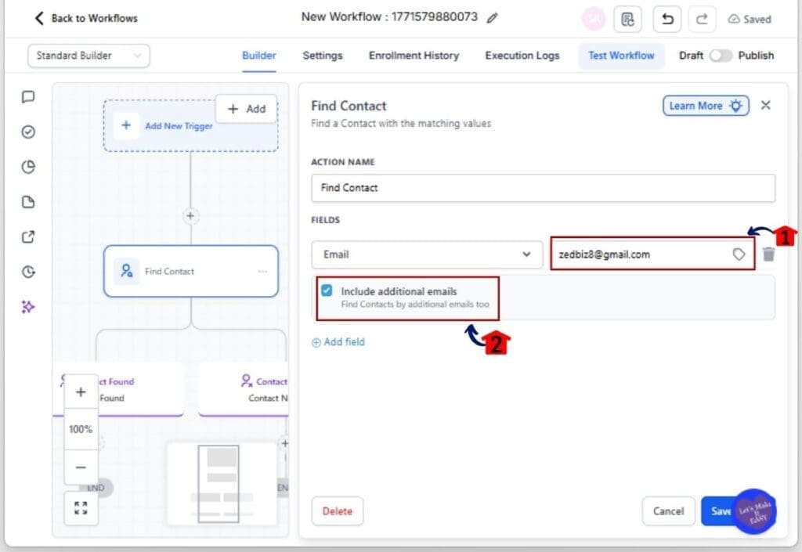Image resolution: width=802 pixels, height=552 pixels.
Task: Click the workflow minimap thumbnail
Action: pos(222,483)
